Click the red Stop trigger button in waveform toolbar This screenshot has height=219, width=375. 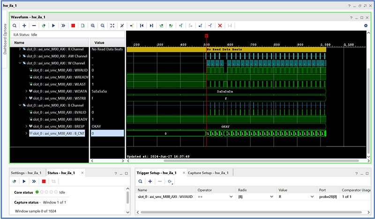pos(73,25)
